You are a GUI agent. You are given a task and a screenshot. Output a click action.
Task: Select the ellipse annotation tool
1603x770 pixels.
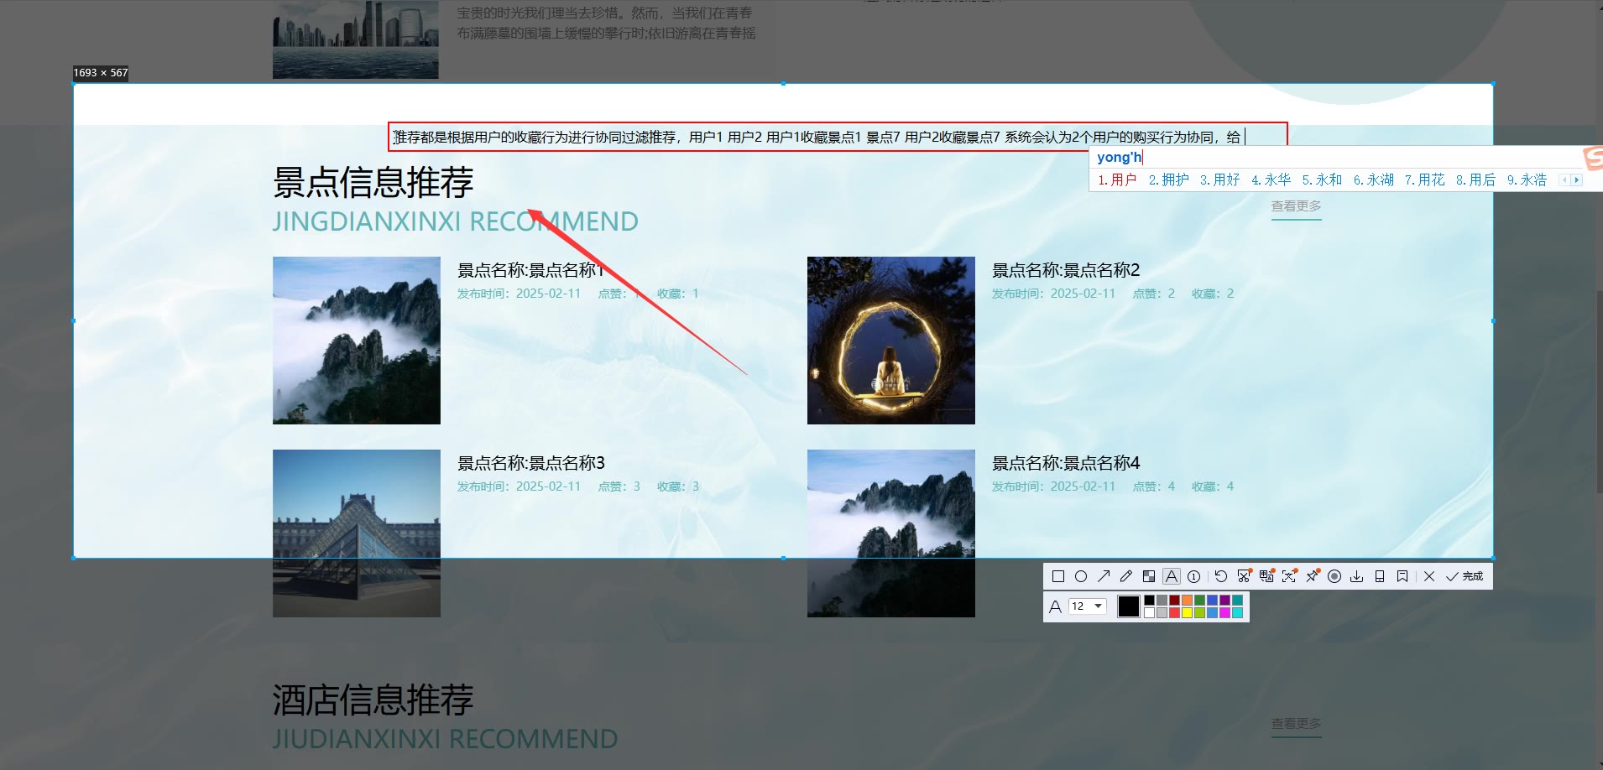(x=1081, y=576)
